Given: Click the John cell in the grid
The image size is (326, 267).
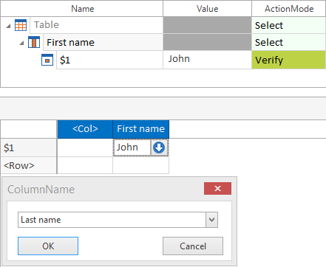Looking at the screenshot, I should (132, 148).
